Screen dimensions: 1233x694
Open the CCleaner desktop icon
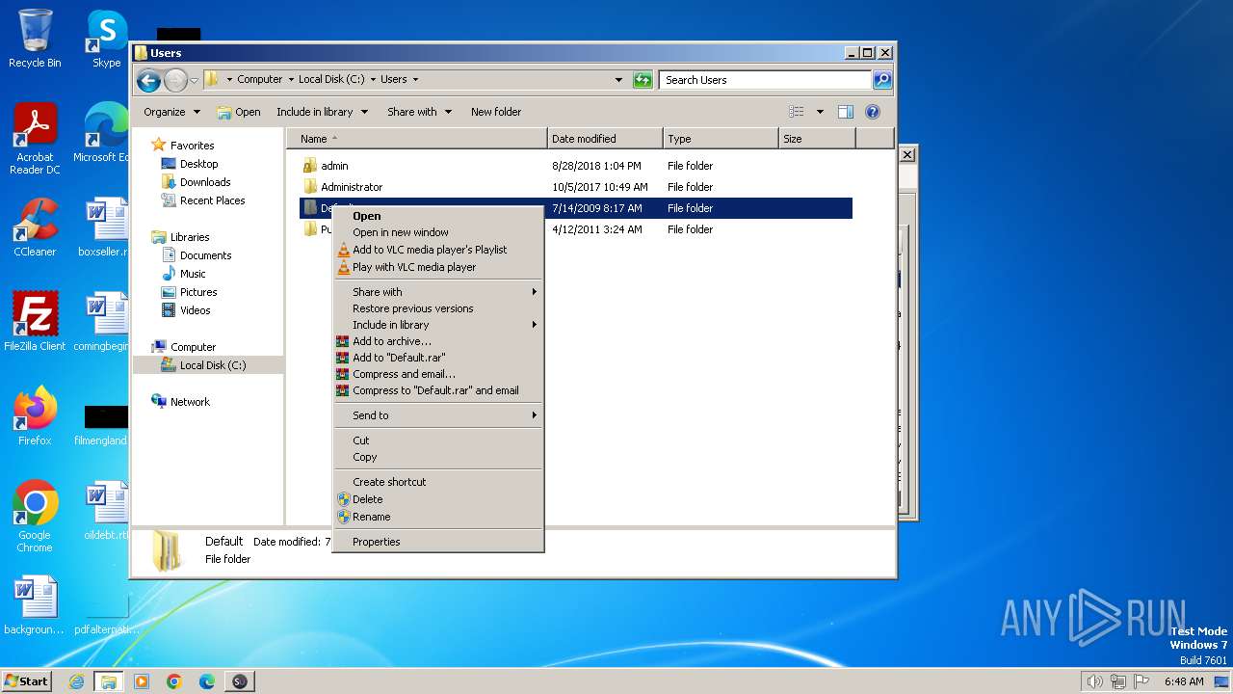35,227
